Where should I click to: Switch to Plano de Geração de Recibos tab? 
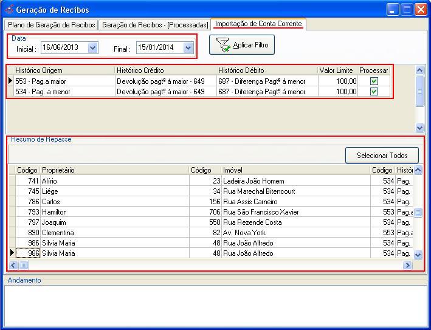point(51,25)
